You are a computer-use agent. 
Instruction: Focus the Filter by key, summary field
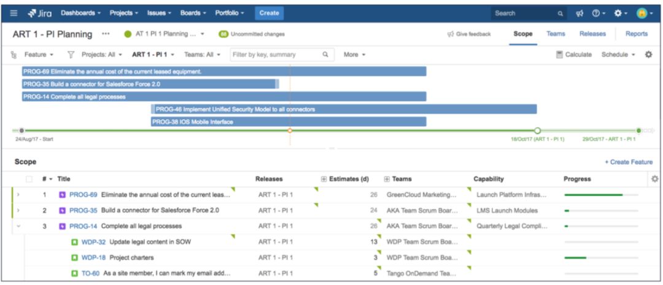pos(282,55)
